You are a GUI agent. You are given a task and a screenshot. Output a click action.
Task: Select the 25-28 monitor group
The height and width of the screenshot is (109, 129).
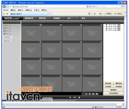pos(7,34)
